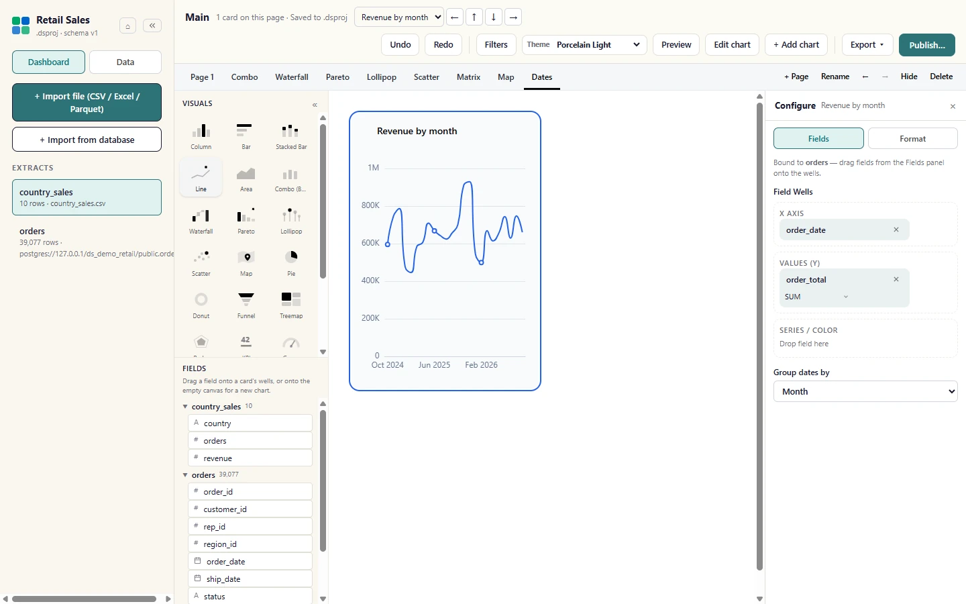Open Group dates by Month dropdown
The height and width of the screenshot is (604, 966).
click(x=865, y=391)
